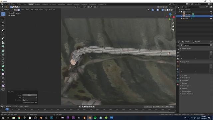Select the Annotate tool
The image size is (213, 120).
pyautogui.click(x=3, y=39)
